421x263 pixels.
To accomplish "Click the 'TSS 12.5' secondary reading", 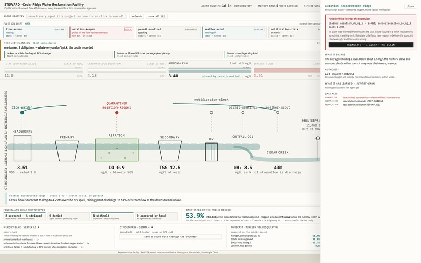I will pos(170,168).
